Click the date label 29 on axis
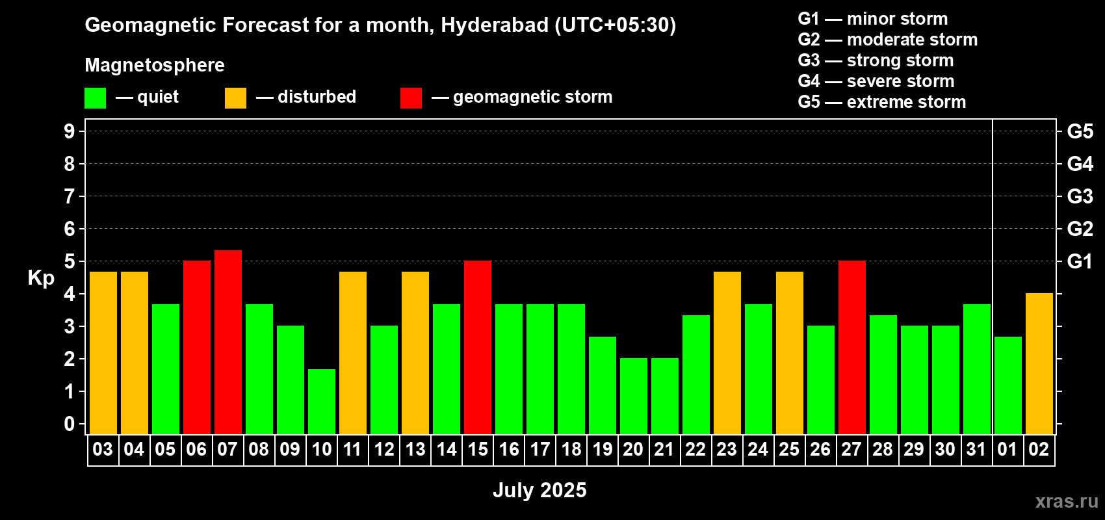This screenshot has height=520, width=1105. coord(914,449)
